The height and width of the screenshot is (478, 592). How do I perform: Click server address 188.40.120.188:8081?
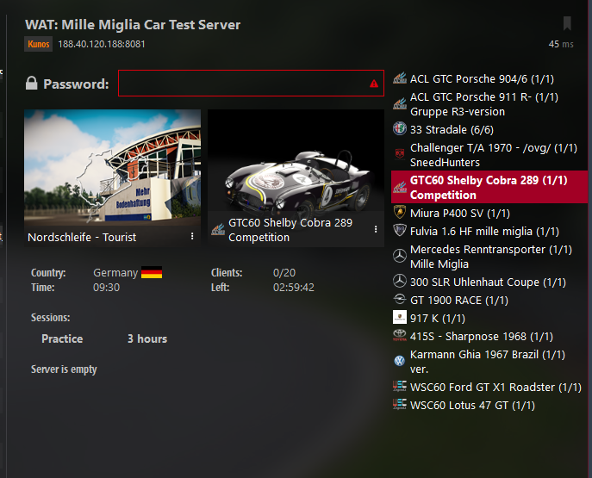pyautogui.click(x=102, y=44)
